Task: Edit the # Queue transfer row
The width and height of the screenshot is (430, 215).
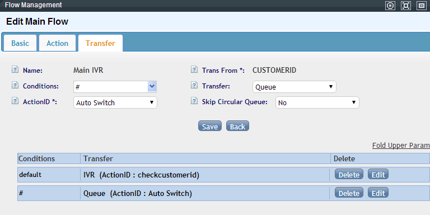Action: [378, 193]
